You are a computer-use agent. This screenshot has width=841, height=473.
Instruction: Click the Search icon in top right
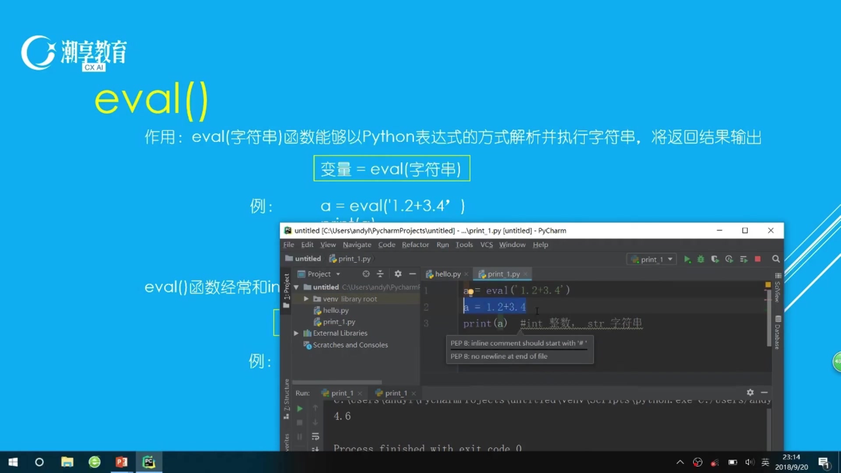[776, 259]
